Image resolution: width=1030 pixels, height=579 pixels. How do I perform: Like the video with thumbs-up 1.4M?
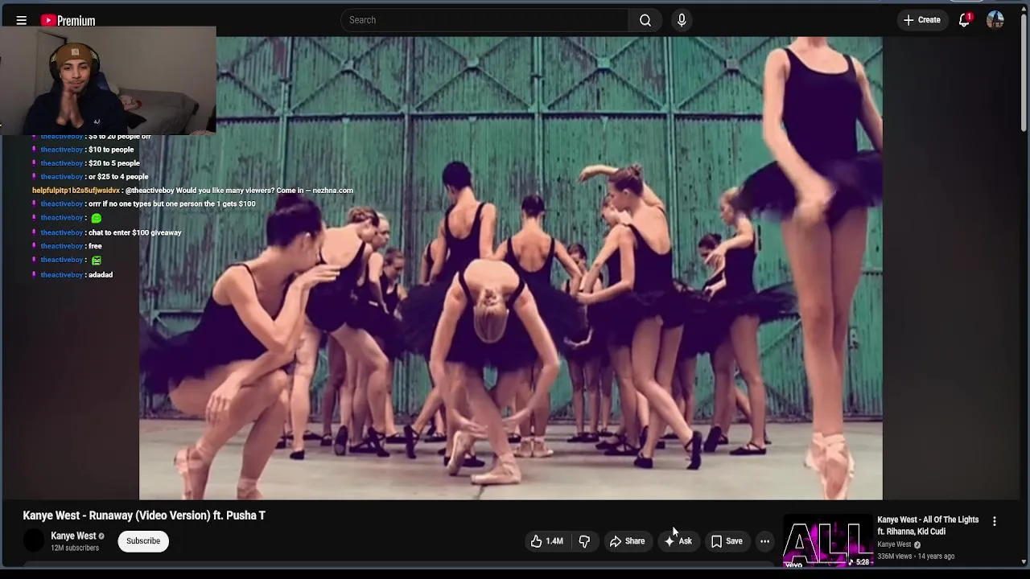click(547, 541)
